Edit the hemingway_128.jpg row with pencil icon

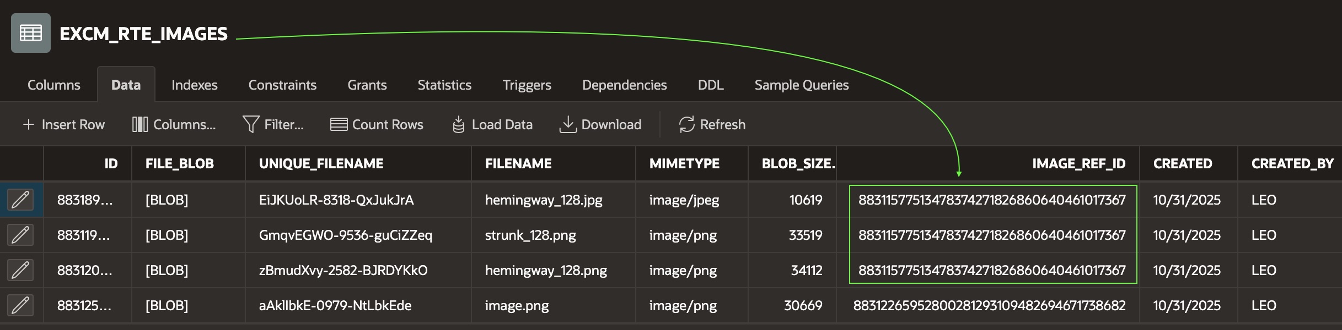20,200
